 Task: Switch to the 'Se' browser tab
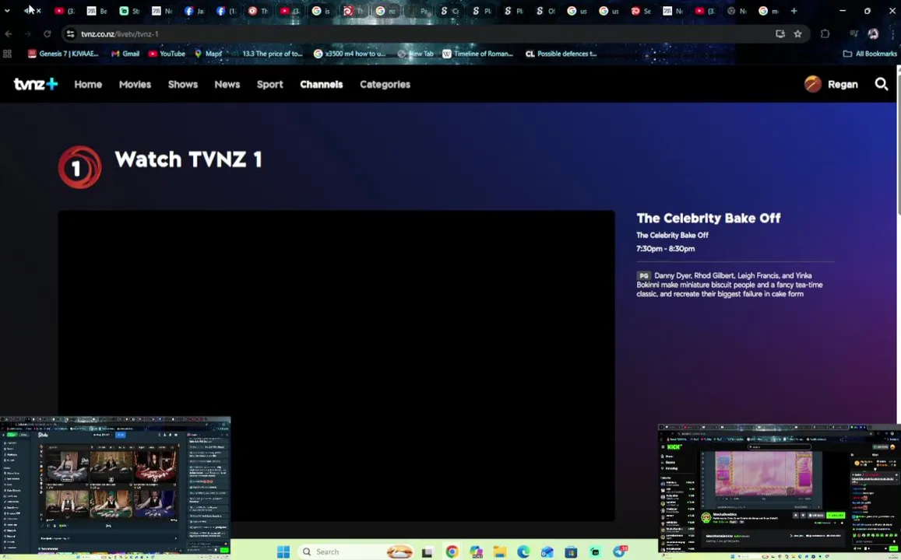[x=641, y=11]
